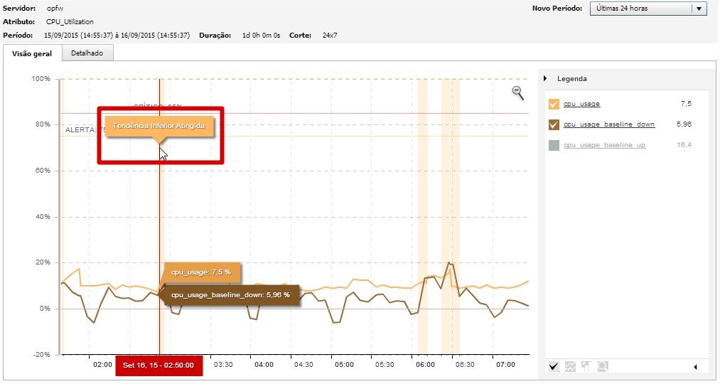This screenshot has height=384, width=720.
Task: Click the magnifier icon in legend footer
Action: tap(603, 366)
